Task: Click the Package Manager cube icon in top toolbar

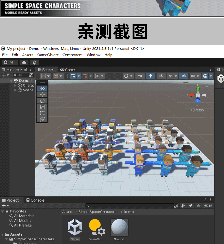Action: click(34, 62)
